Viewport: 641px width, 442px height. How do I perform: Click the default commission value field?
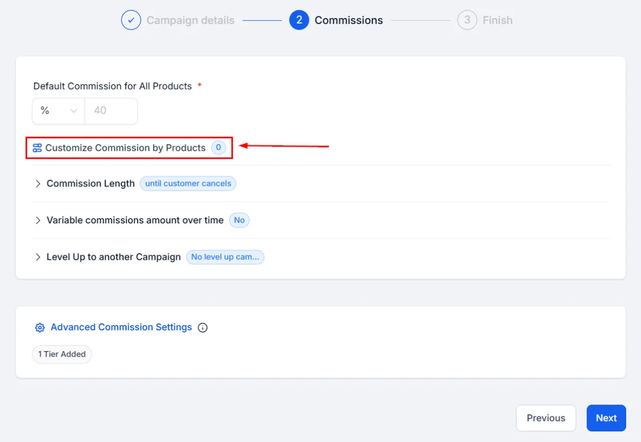(x=111, y=111)
